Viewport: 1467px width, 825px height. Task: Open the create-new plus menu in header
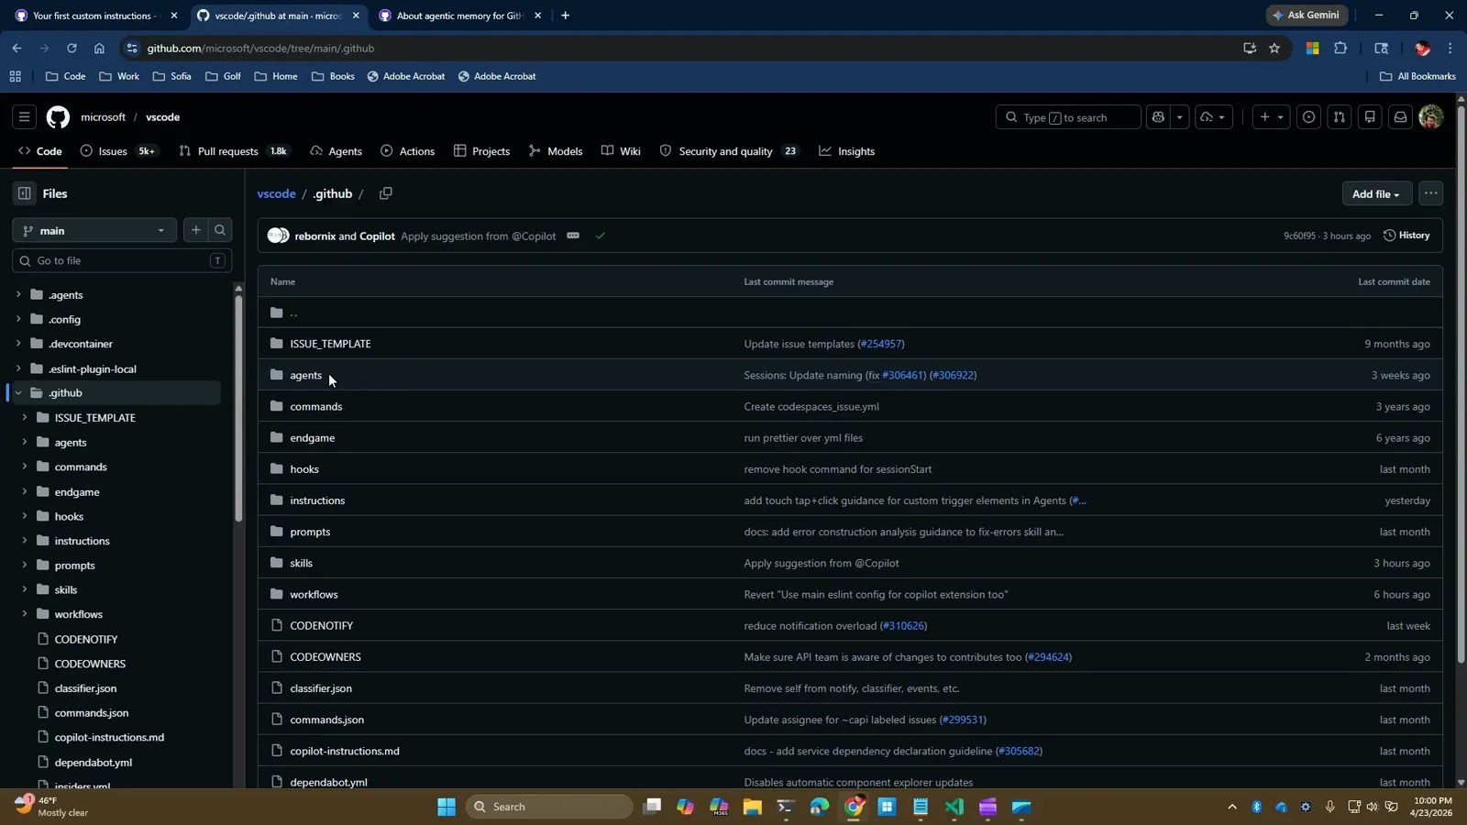coord(1271,117)
